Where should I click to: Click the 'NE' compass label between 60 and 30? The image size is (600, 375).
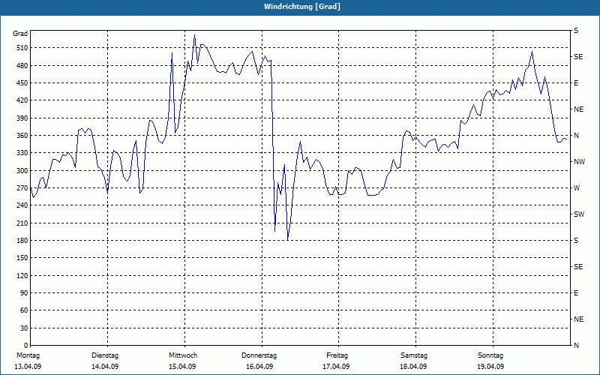click(x=578, y=319)
